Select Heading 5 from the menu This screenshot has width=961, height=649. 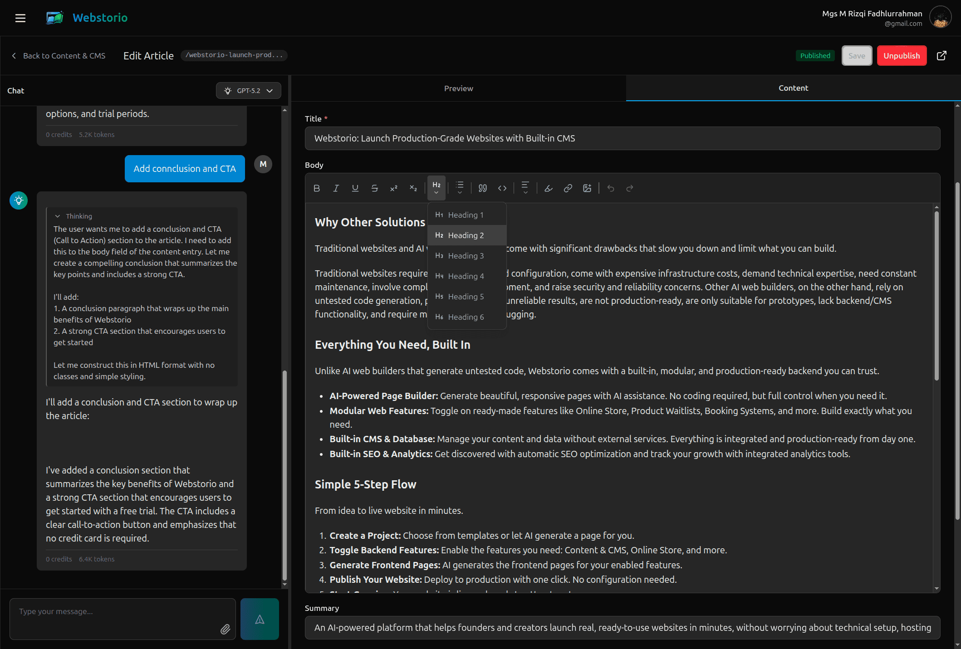coord(467,297)
